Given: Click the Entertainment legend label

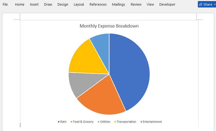Looking at the screenshot, I should coord(152,122).
